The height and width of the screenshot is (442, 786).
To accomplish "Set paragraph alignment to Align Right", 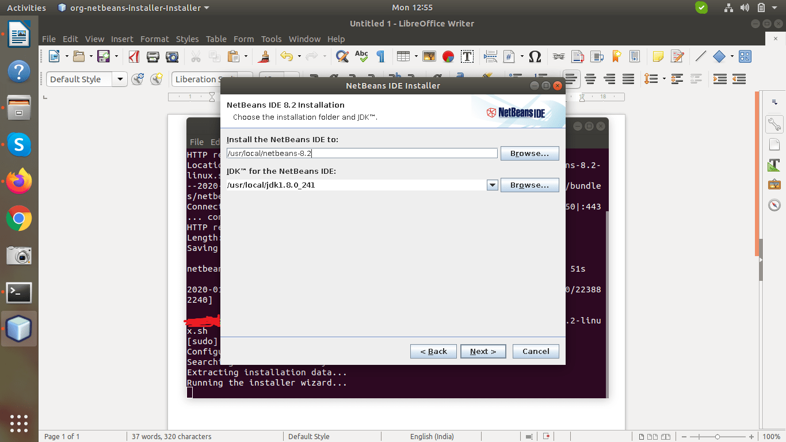I will click(x=609, y=79).
